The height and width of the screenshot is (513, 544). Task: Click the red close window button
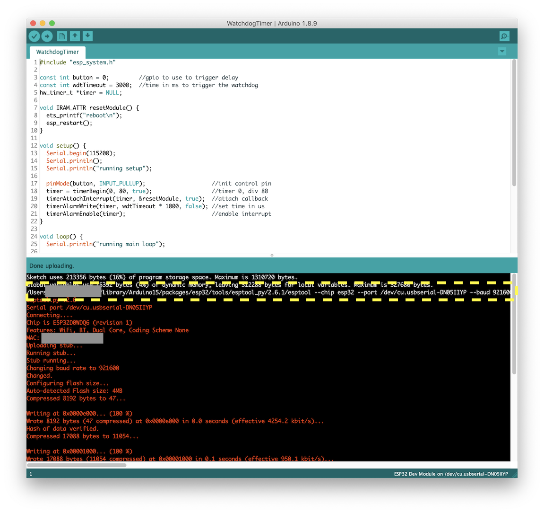[33, 23]
